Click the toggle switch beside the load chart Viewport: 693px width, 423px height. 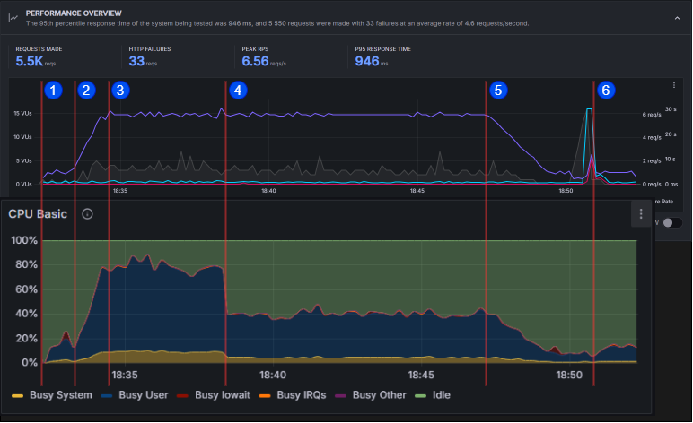click(671, 222)
